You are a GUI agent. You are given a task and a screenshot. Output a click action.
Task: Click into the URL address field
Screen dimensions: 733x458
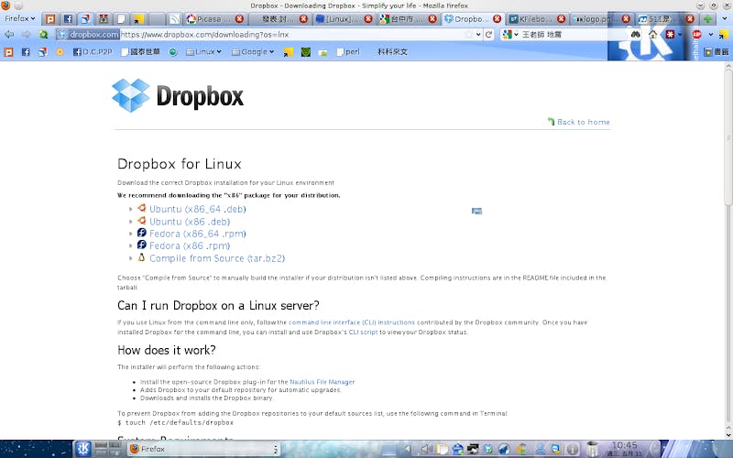coord(292,35)
